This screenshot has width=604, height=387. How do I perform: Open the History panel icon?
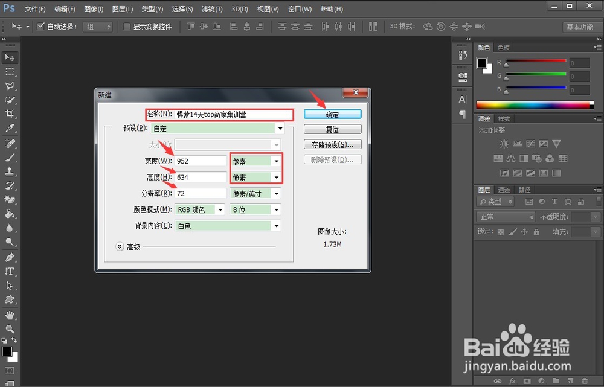463,56
